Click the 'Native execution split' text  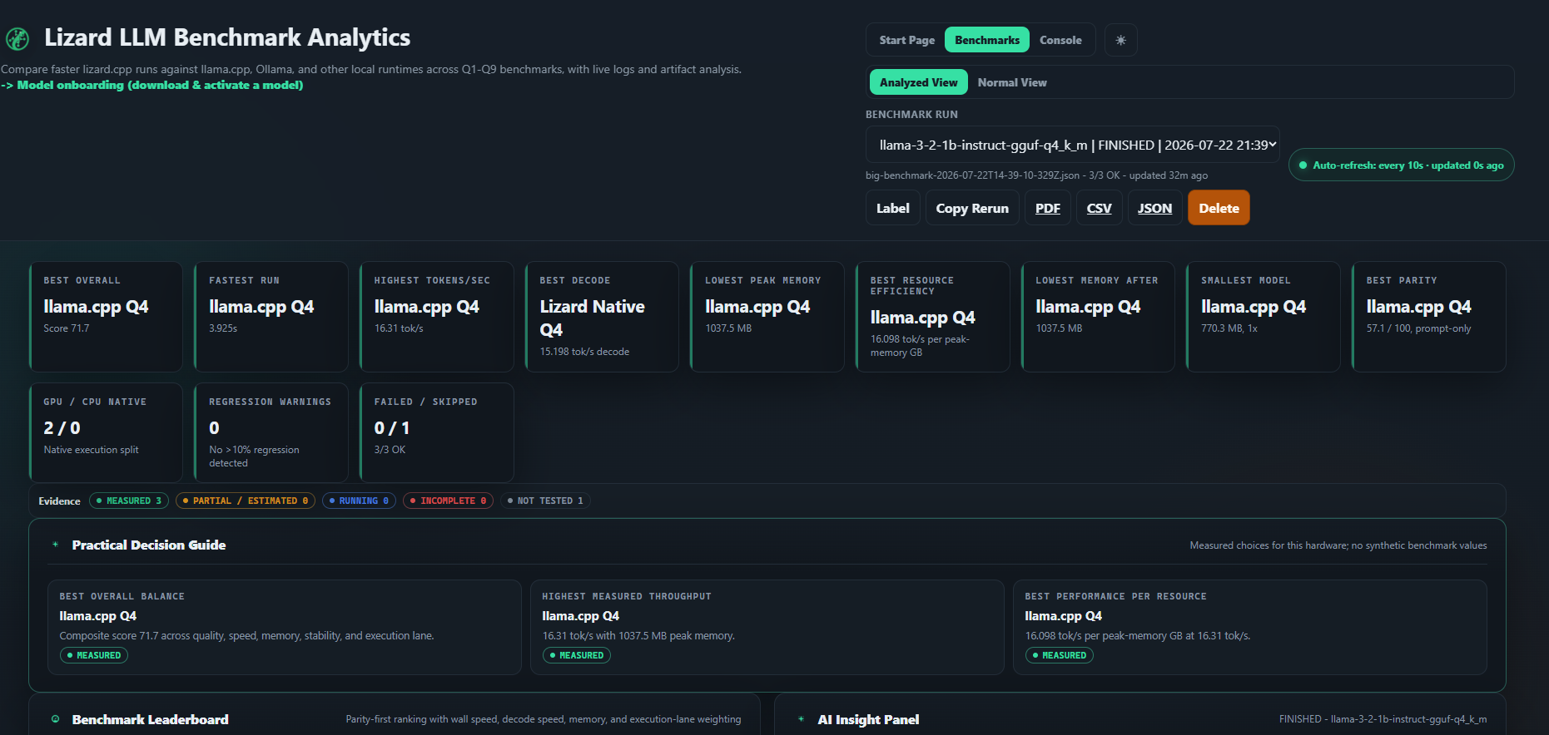pos(92,450)
